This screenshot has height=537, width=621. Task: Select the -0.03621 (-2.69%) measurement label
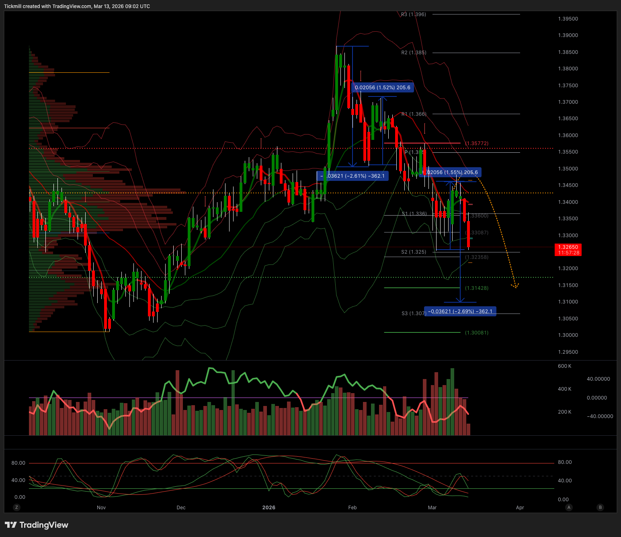click(x=460, y=312)
